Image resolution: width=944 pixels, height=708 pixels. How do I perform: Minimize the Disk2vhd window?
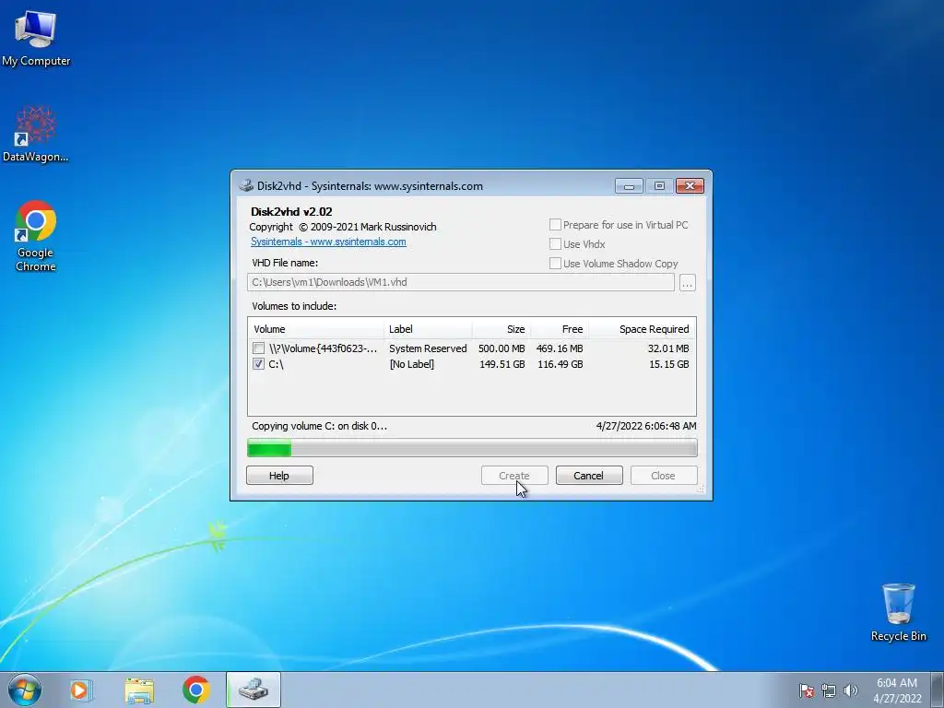point(629,186)
